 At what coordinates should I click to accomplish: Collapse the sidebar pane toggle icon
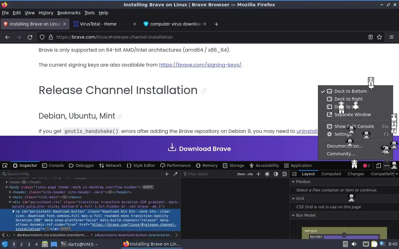click(294, 174)
